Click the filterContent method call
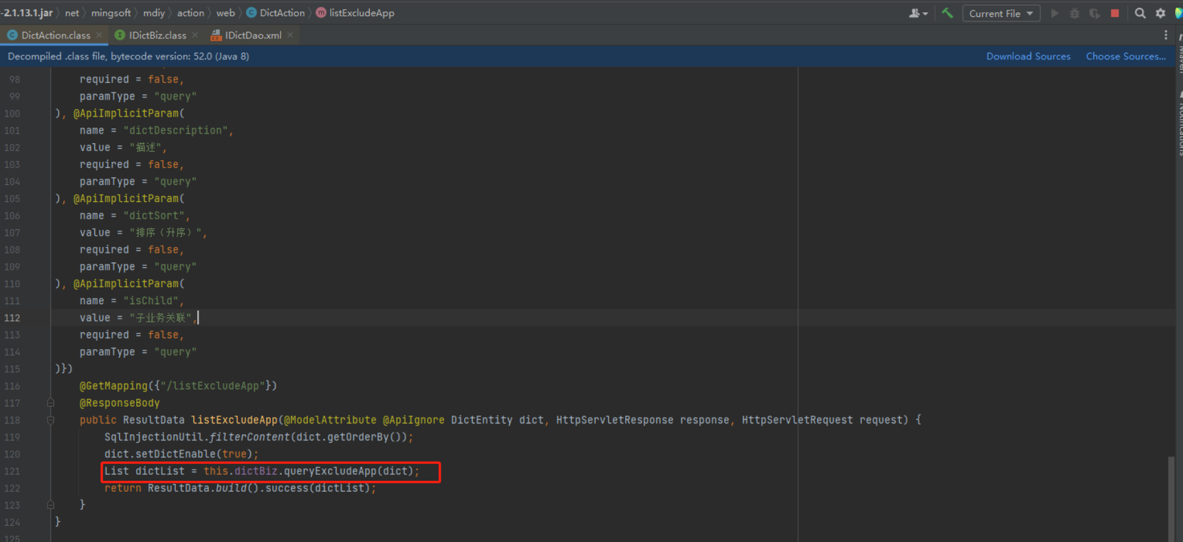1183x542 pixels. tap(250, 436)
